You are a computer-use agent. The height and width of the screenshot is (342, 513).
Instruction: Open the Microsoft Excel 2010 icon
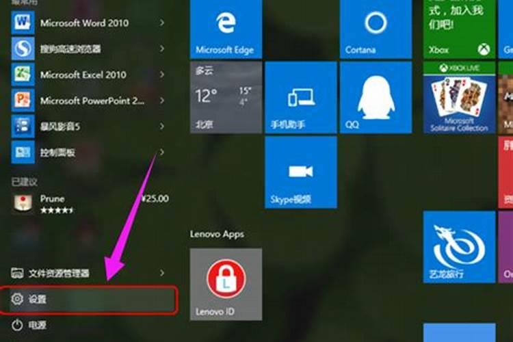[x=23, y=75]
